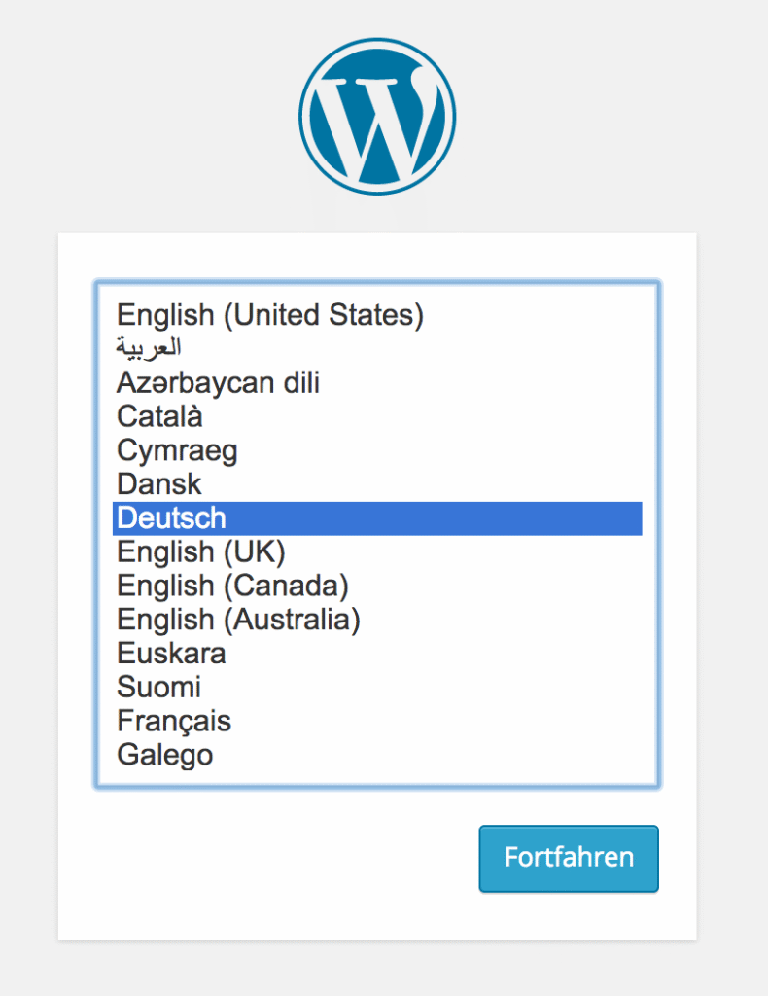Choose the Arabic language option
The image size is (768, 996).
click(149, 348)
